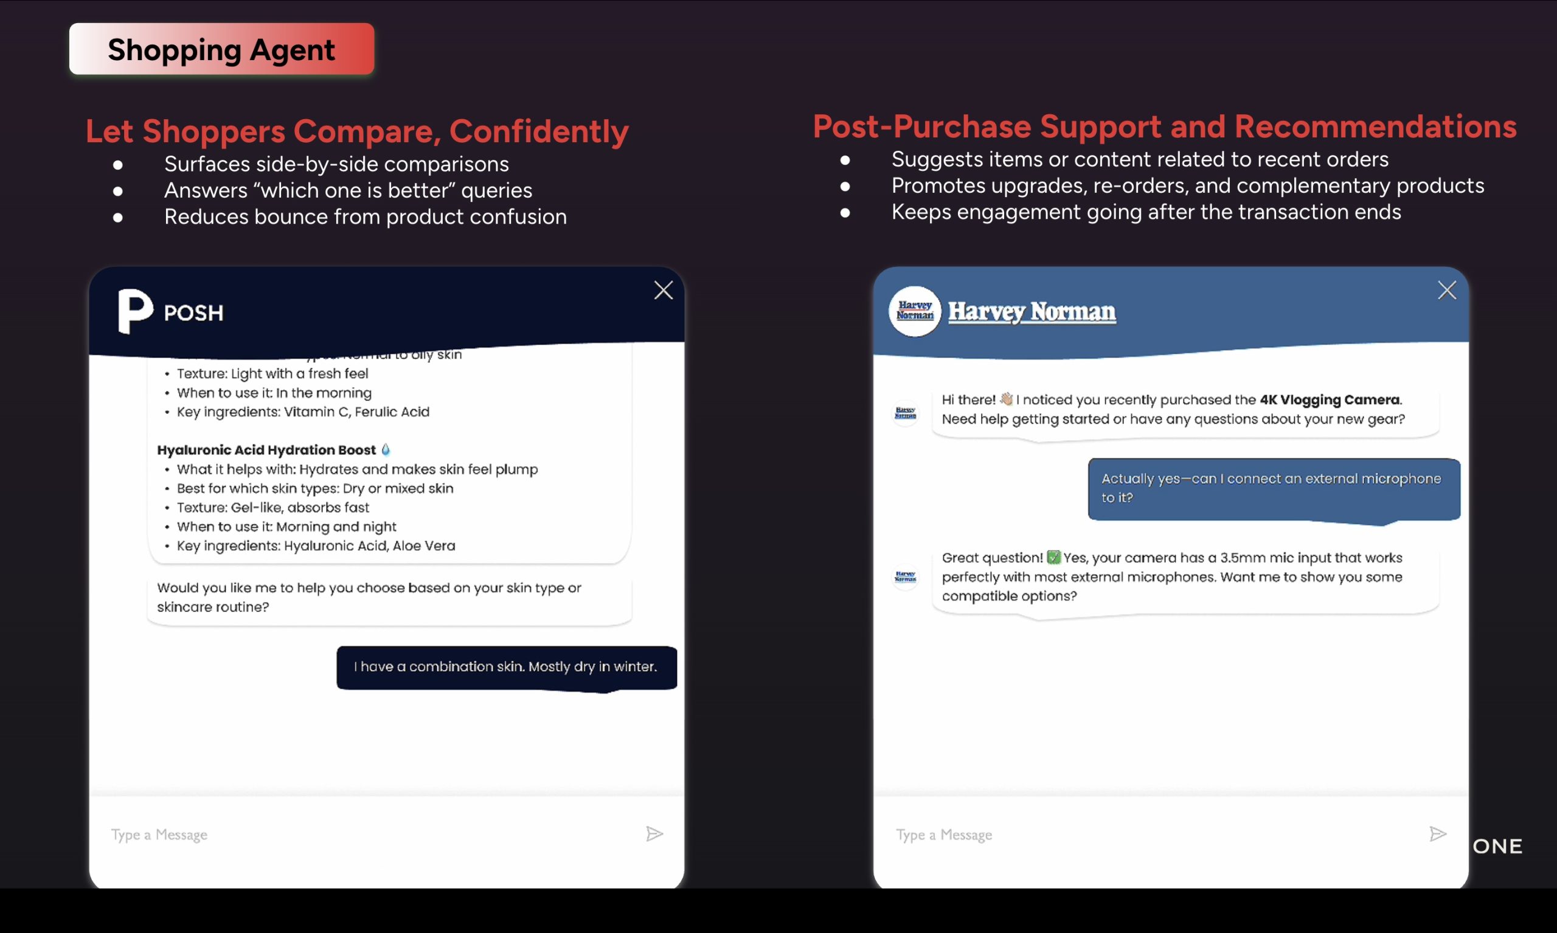Viewport: 1557px width, 933px height.
Task: Click the "Shopping Agent" badge
Action: (x=221, y=49)
